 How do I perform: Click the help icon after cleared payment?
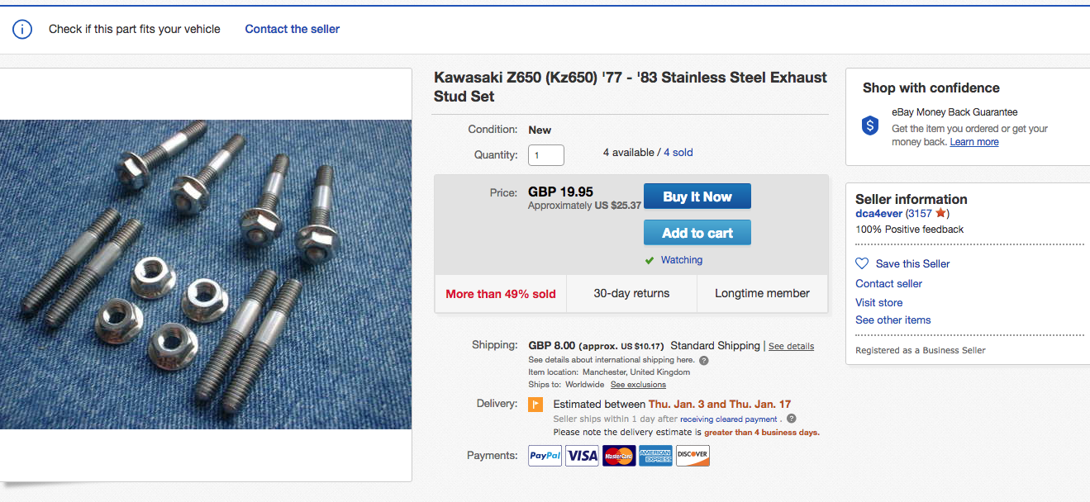[791, 419]
